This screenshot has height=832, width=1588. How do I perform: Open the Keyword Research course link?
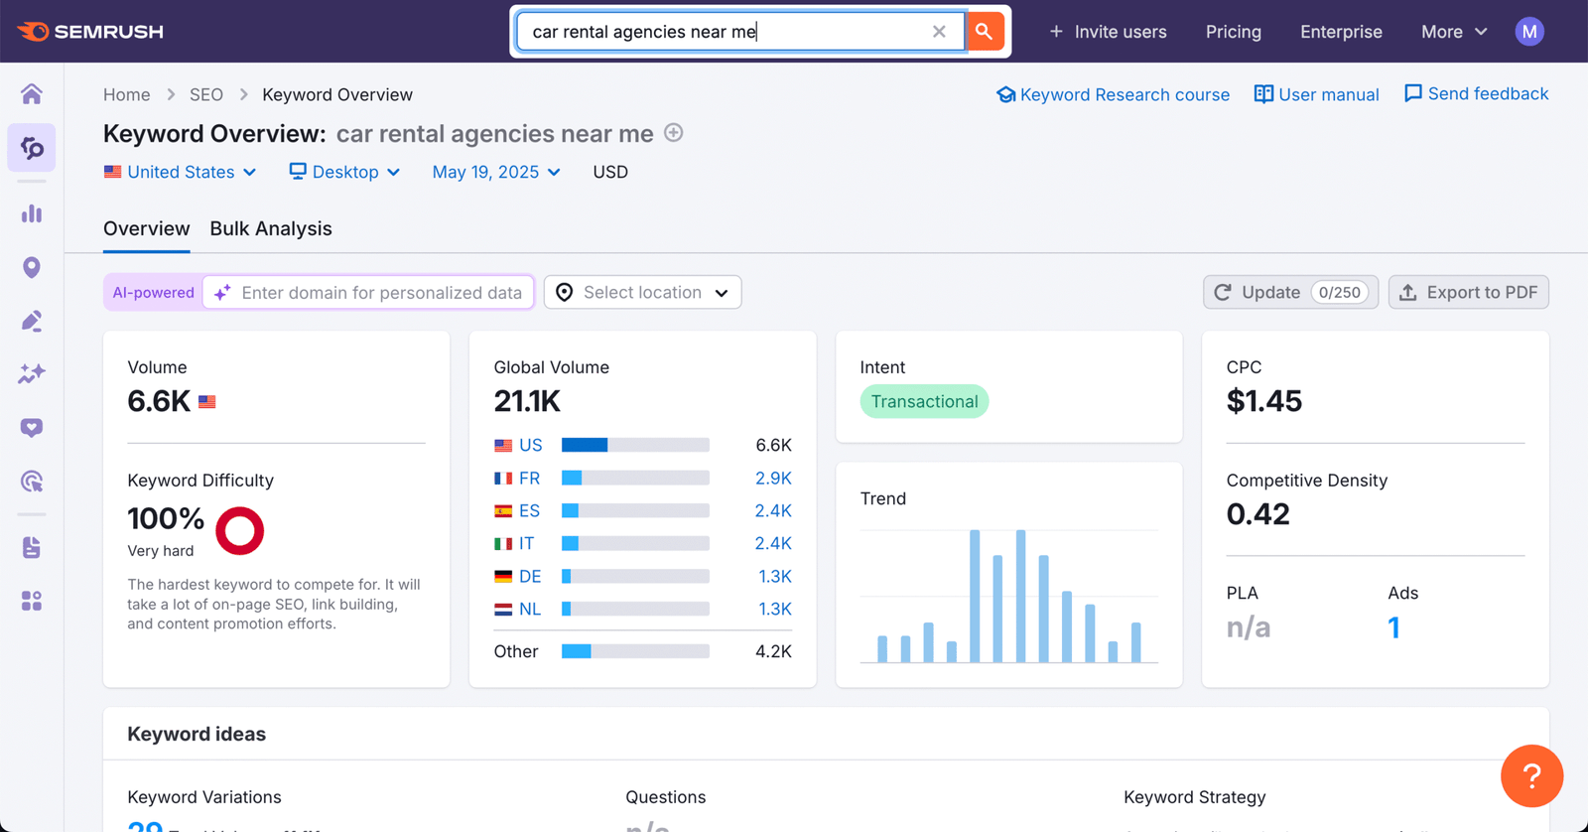[x=1113, y=94]
